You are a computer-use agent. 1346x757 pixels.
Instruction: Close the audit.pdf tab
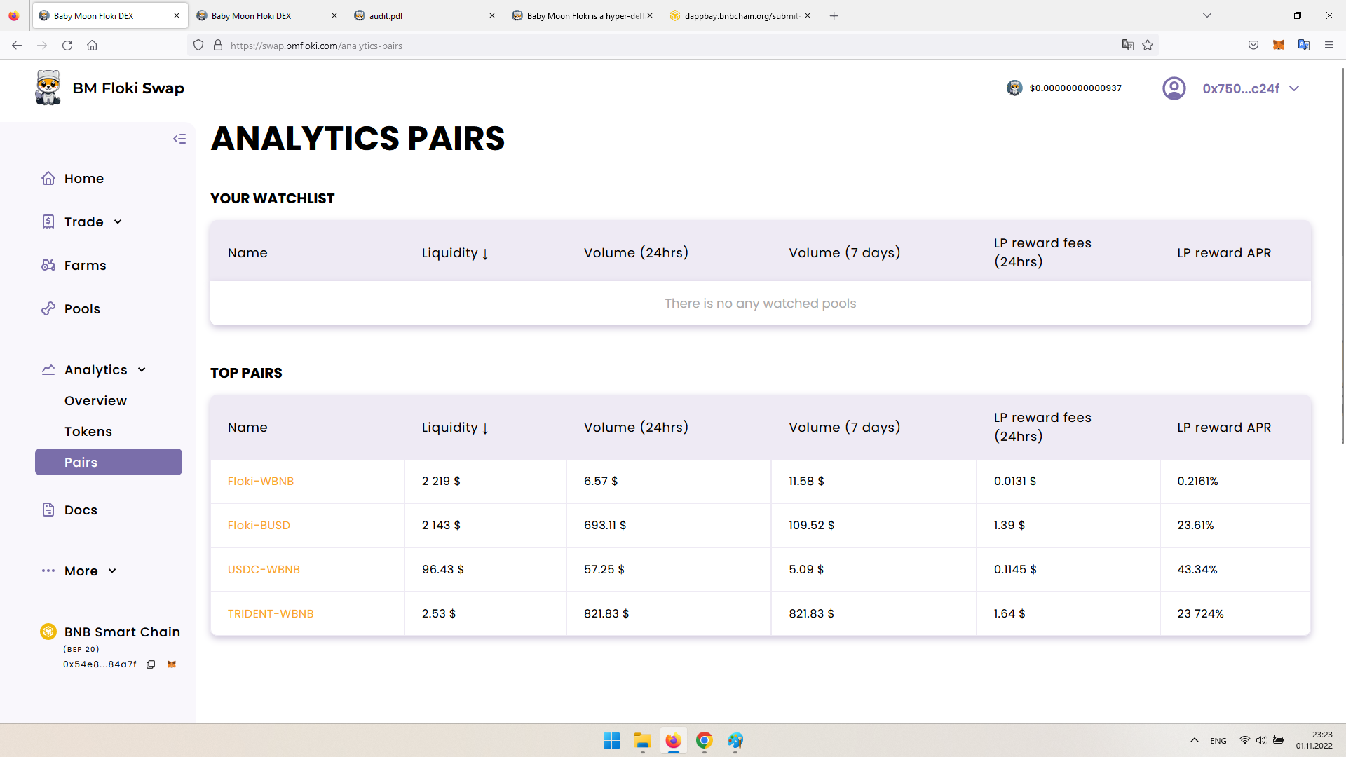pyautogui.click(x=492, y=15)
